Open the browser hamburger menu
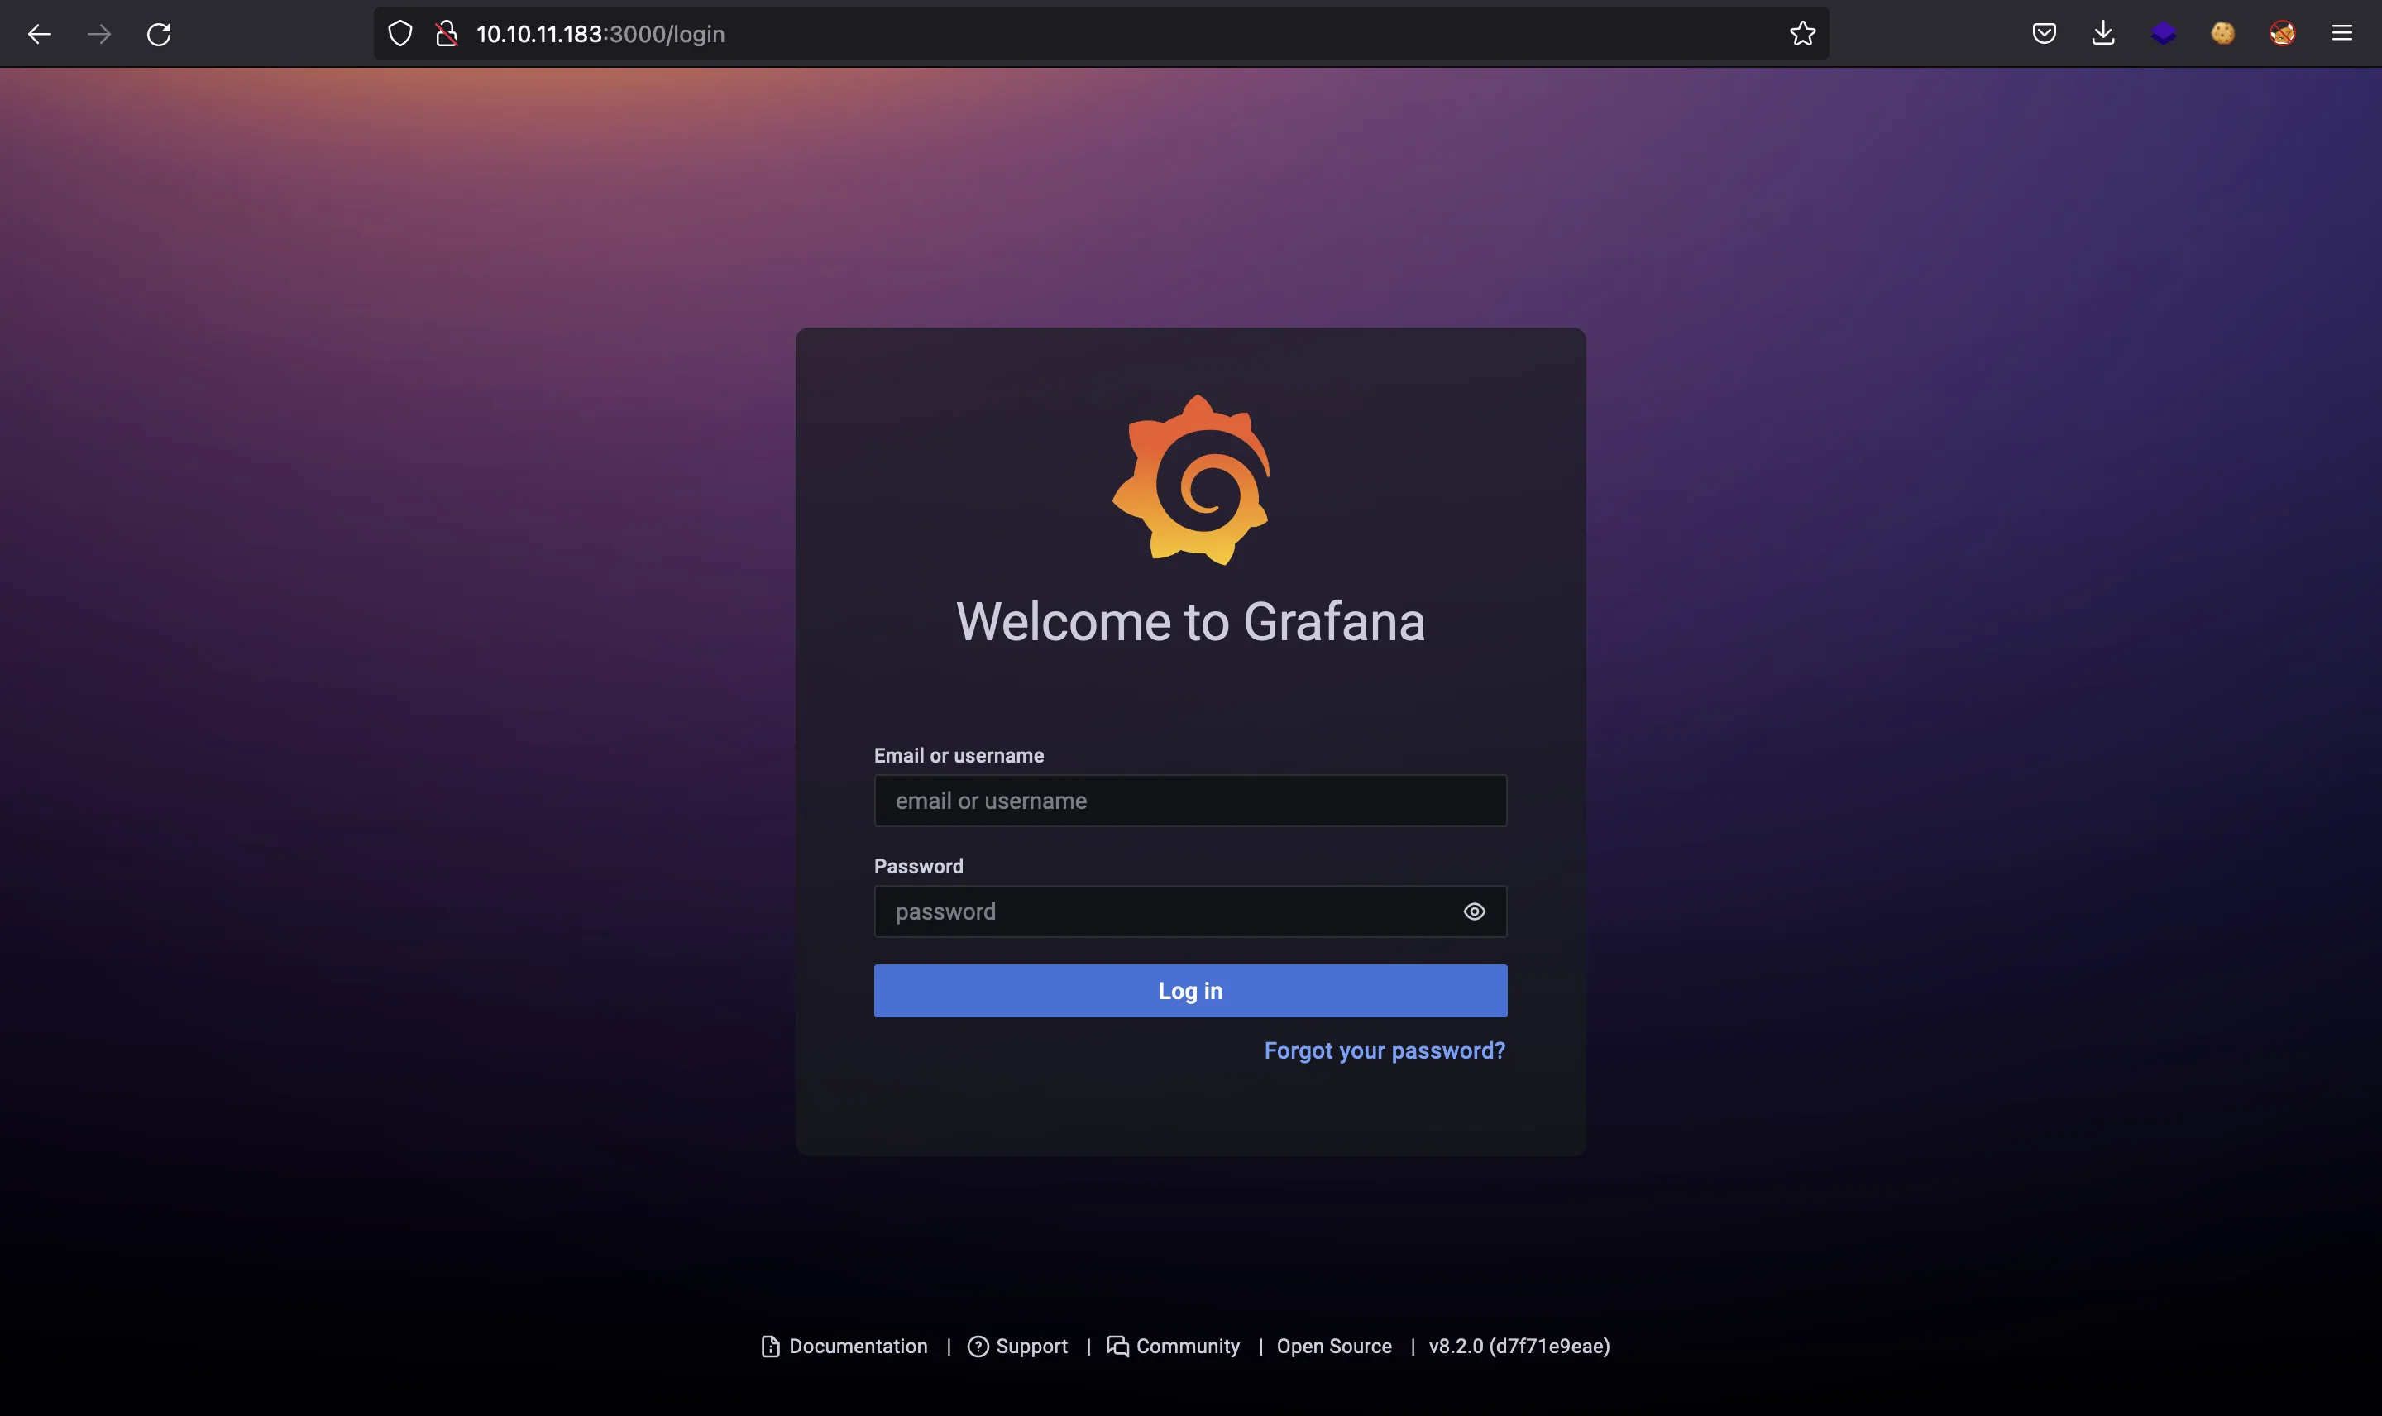The height and width of the screenshot is (1416, 2382). [x=2342, y=33]
